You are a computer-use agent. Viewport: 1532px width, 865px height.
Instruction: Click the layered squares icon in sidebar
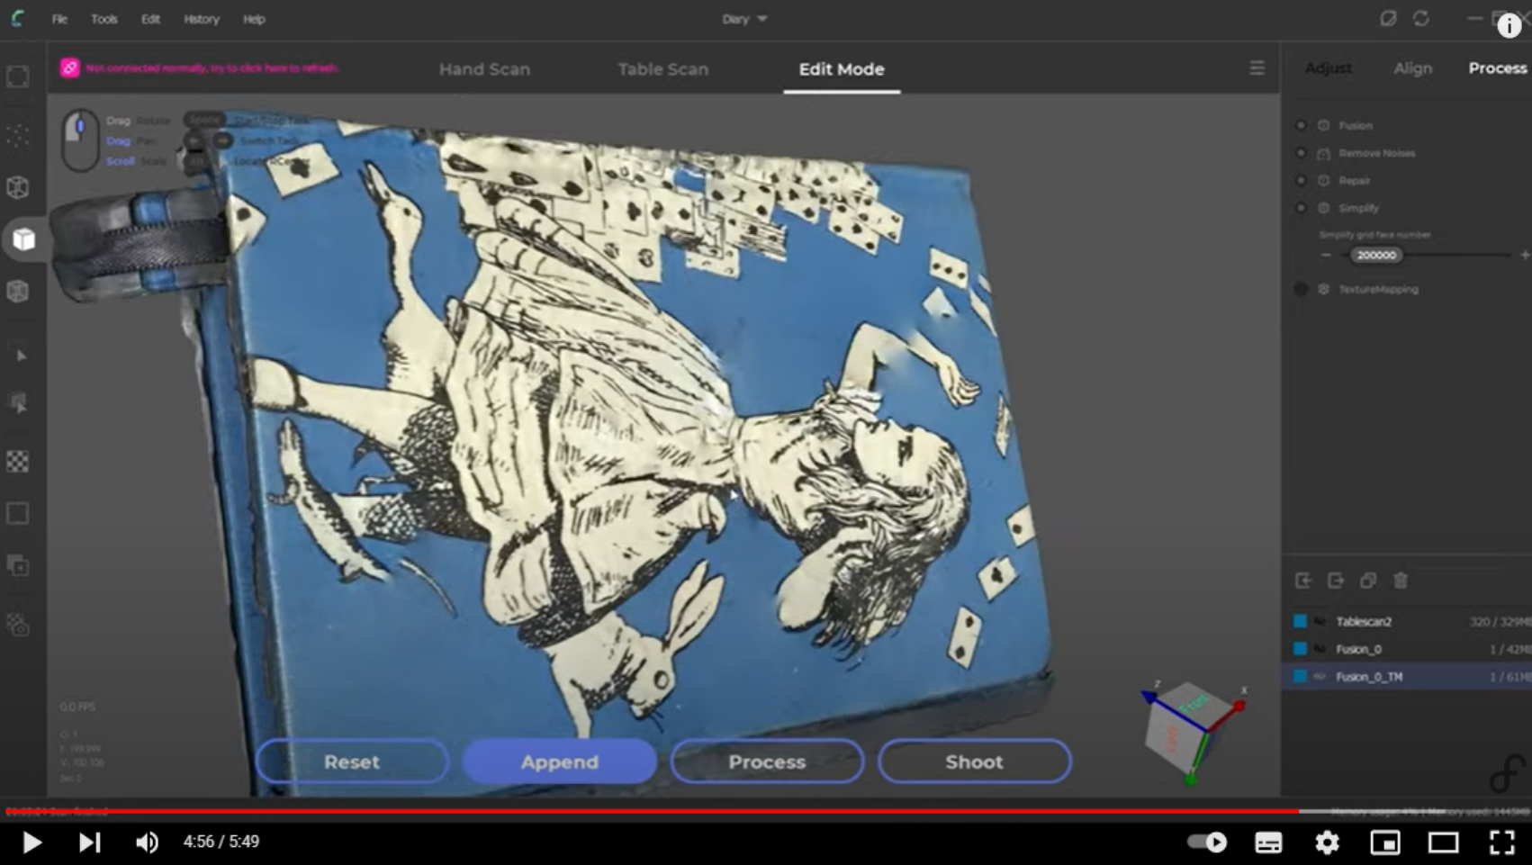18,565
